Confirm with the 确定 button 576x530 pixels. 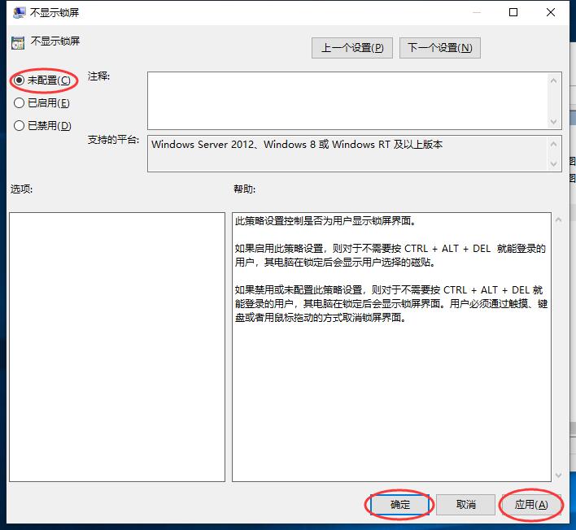pyautogui.click(x=399, y=504)
